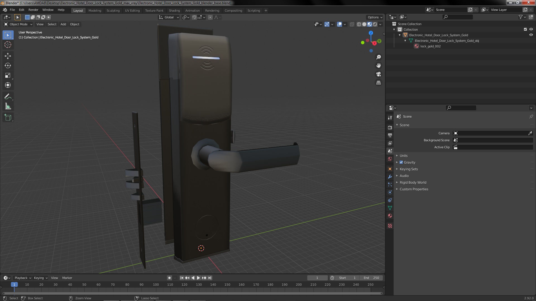Viewport: 536px width, 301px height.
Task: Open the Object properties tab
Action: click(390, 169)
